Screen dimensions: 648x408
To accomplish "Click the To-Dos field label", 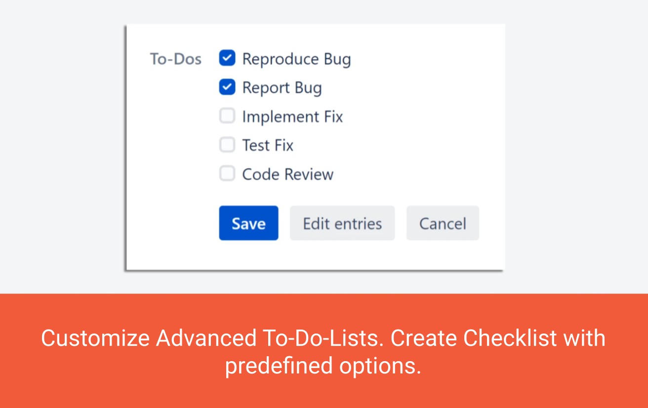I will click(x=174, y=59).
